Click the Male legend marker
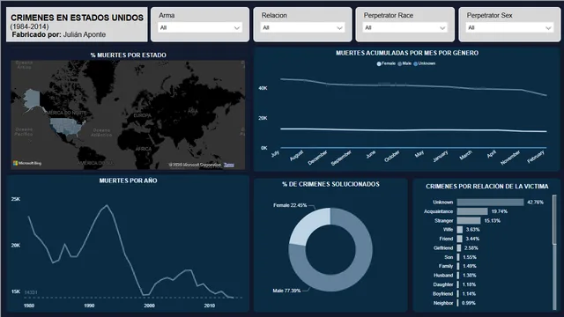The width and height of the screenshot is (564, 317). pos(399,63)
